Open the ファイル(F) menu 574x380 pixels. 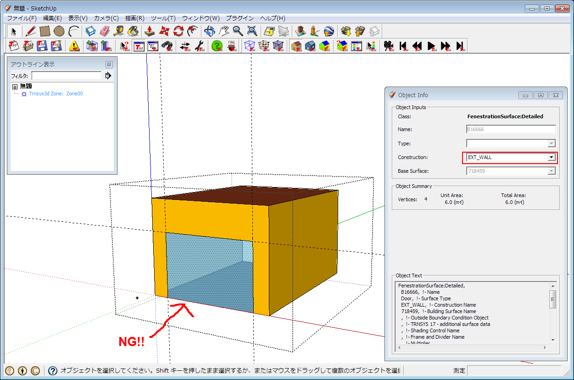[x=22, y=18]
